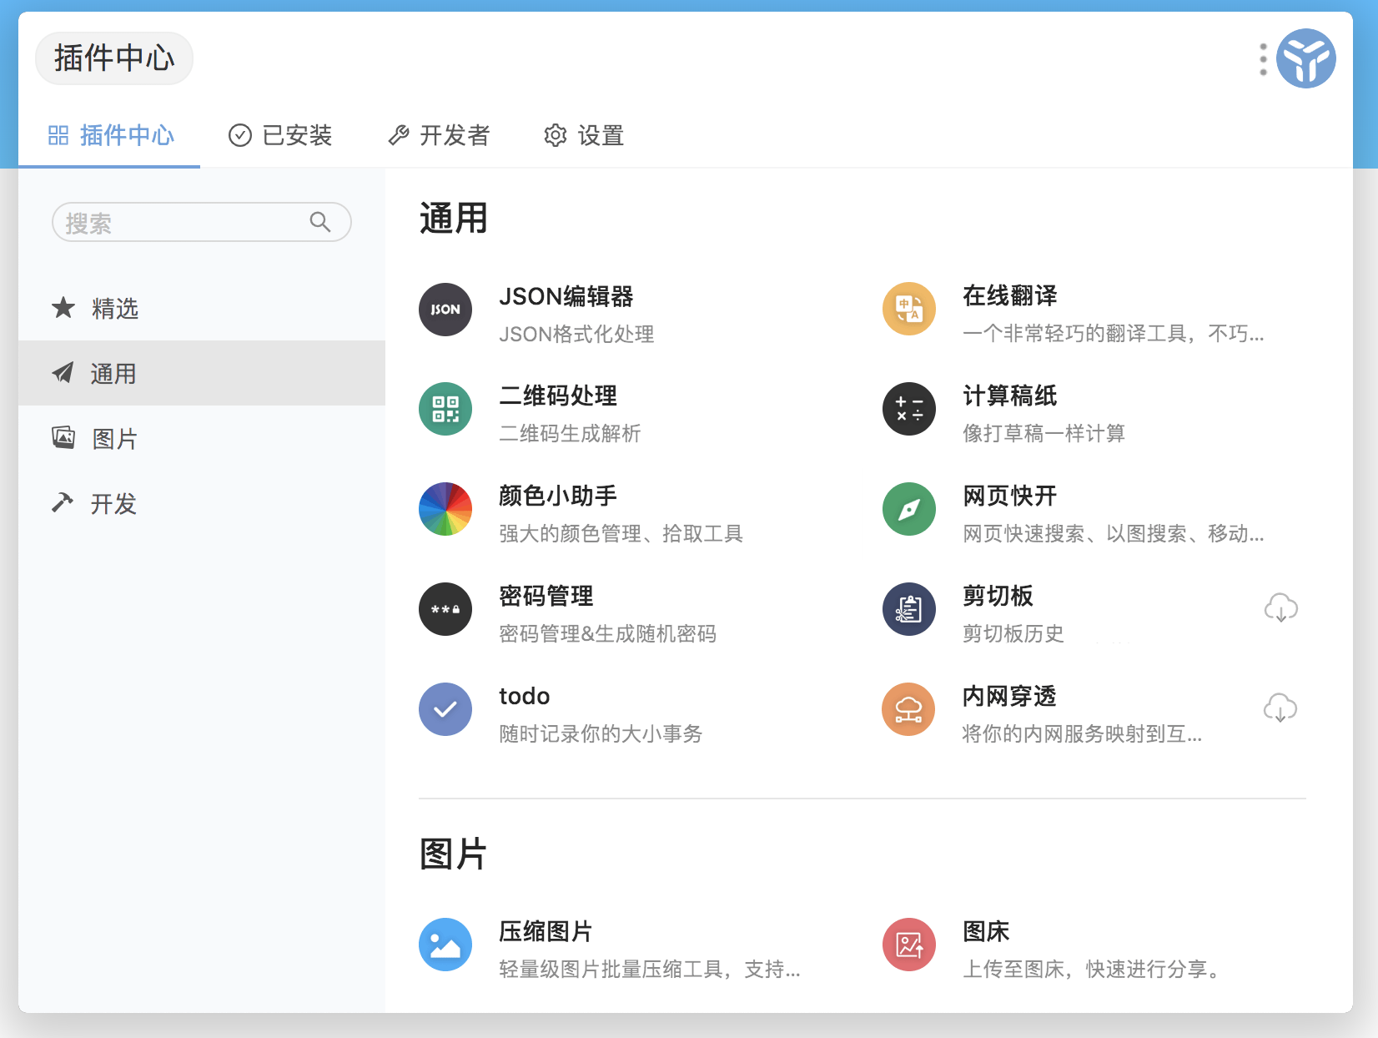
Task: Select the 图片 sidebar category
Action: click(115, 439)
